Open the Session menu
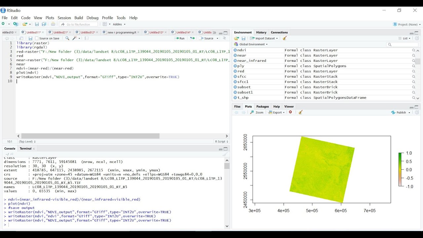 click(x=64, y=18)
